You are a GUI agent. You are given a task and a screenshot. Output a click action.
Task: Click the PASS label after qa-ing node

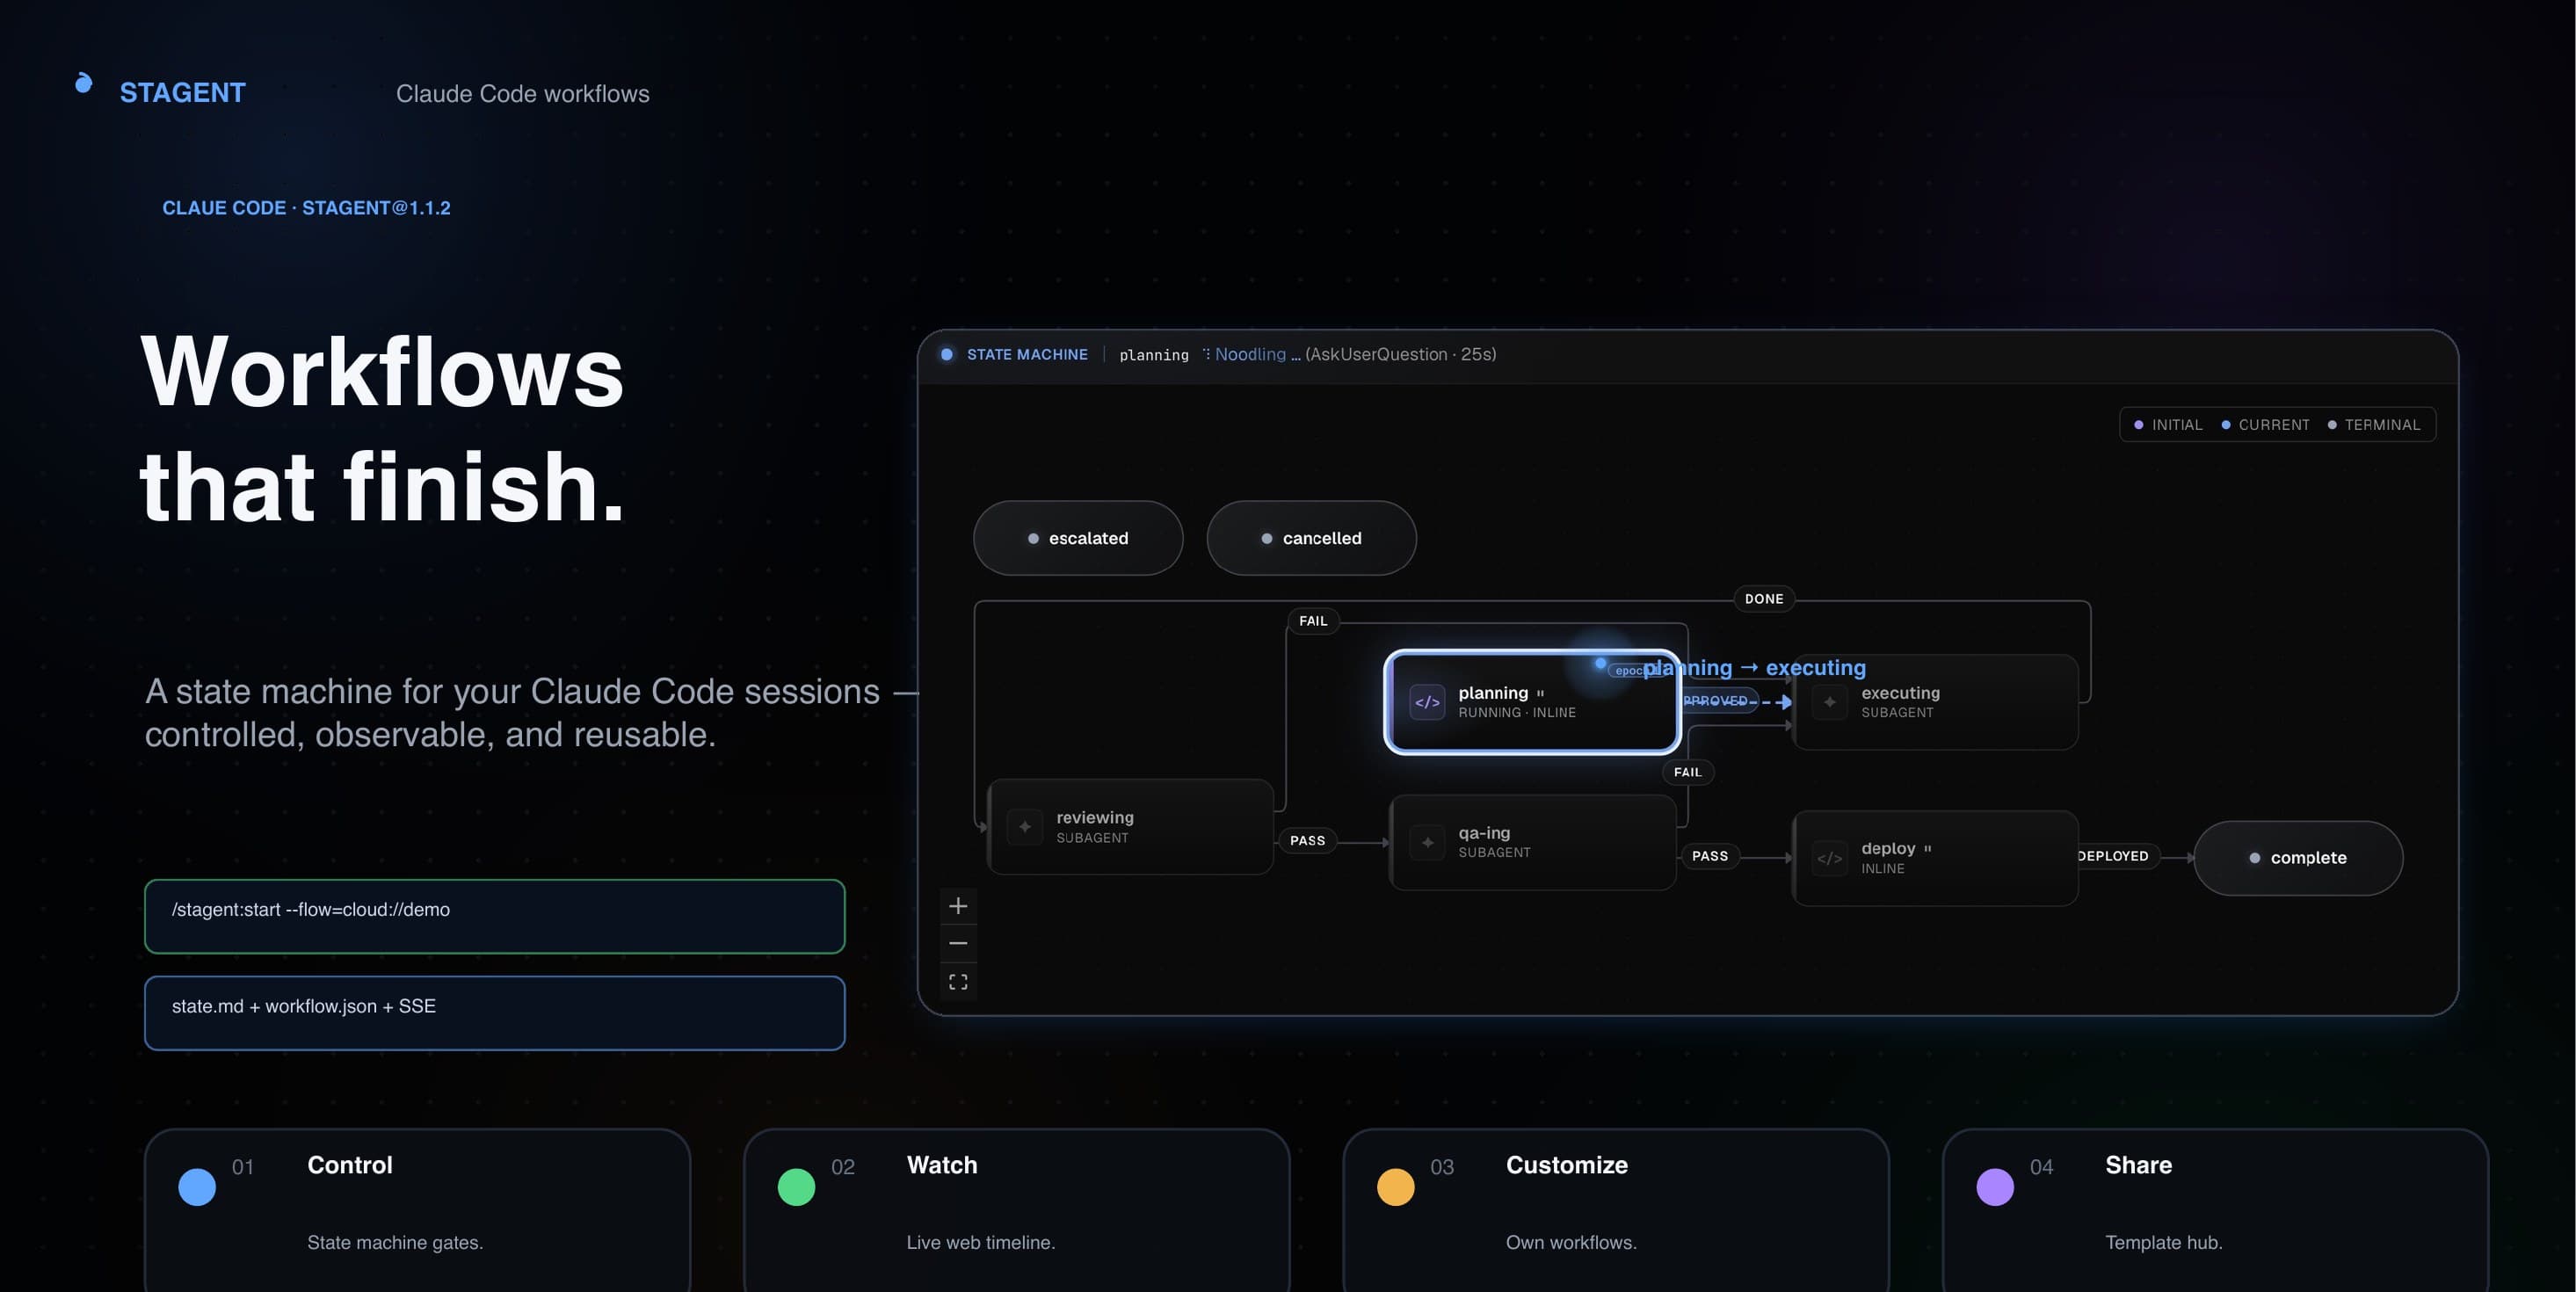tap(1710, 856)
